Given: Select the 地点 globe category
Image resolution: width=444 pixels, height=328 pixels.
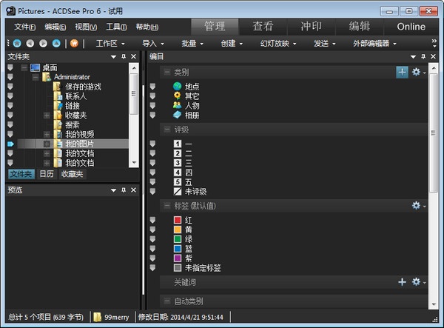Looking at the screenshot, I should pyautogui.click(x=178, y=87).
